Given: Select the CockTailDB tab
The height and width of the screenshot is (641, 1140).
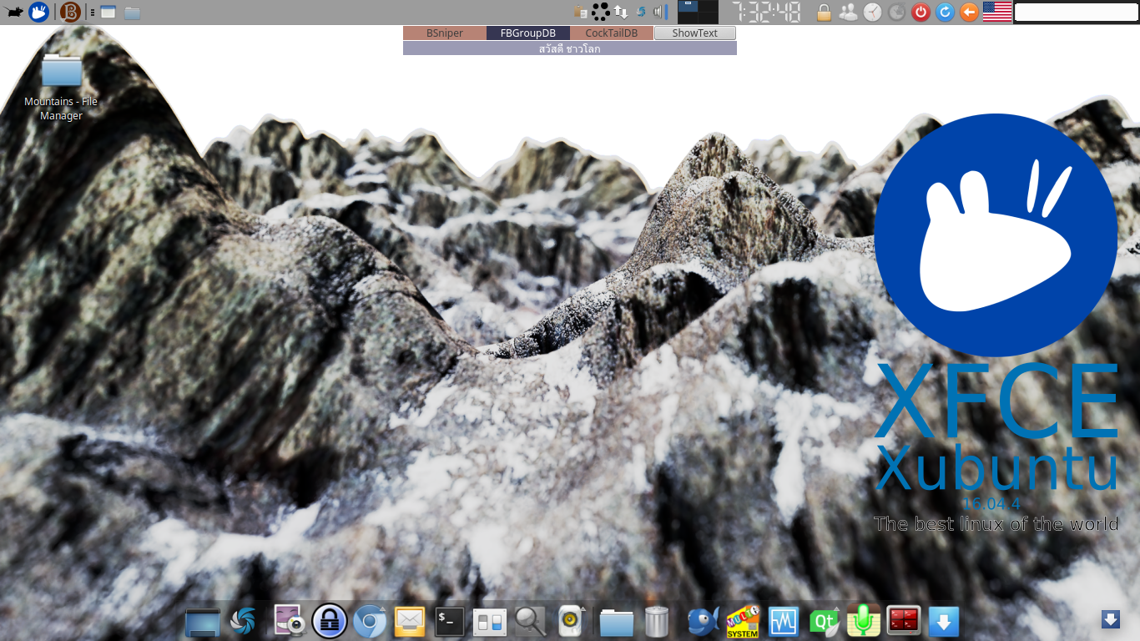Looking at the screenshot, I should pos(612,33).
